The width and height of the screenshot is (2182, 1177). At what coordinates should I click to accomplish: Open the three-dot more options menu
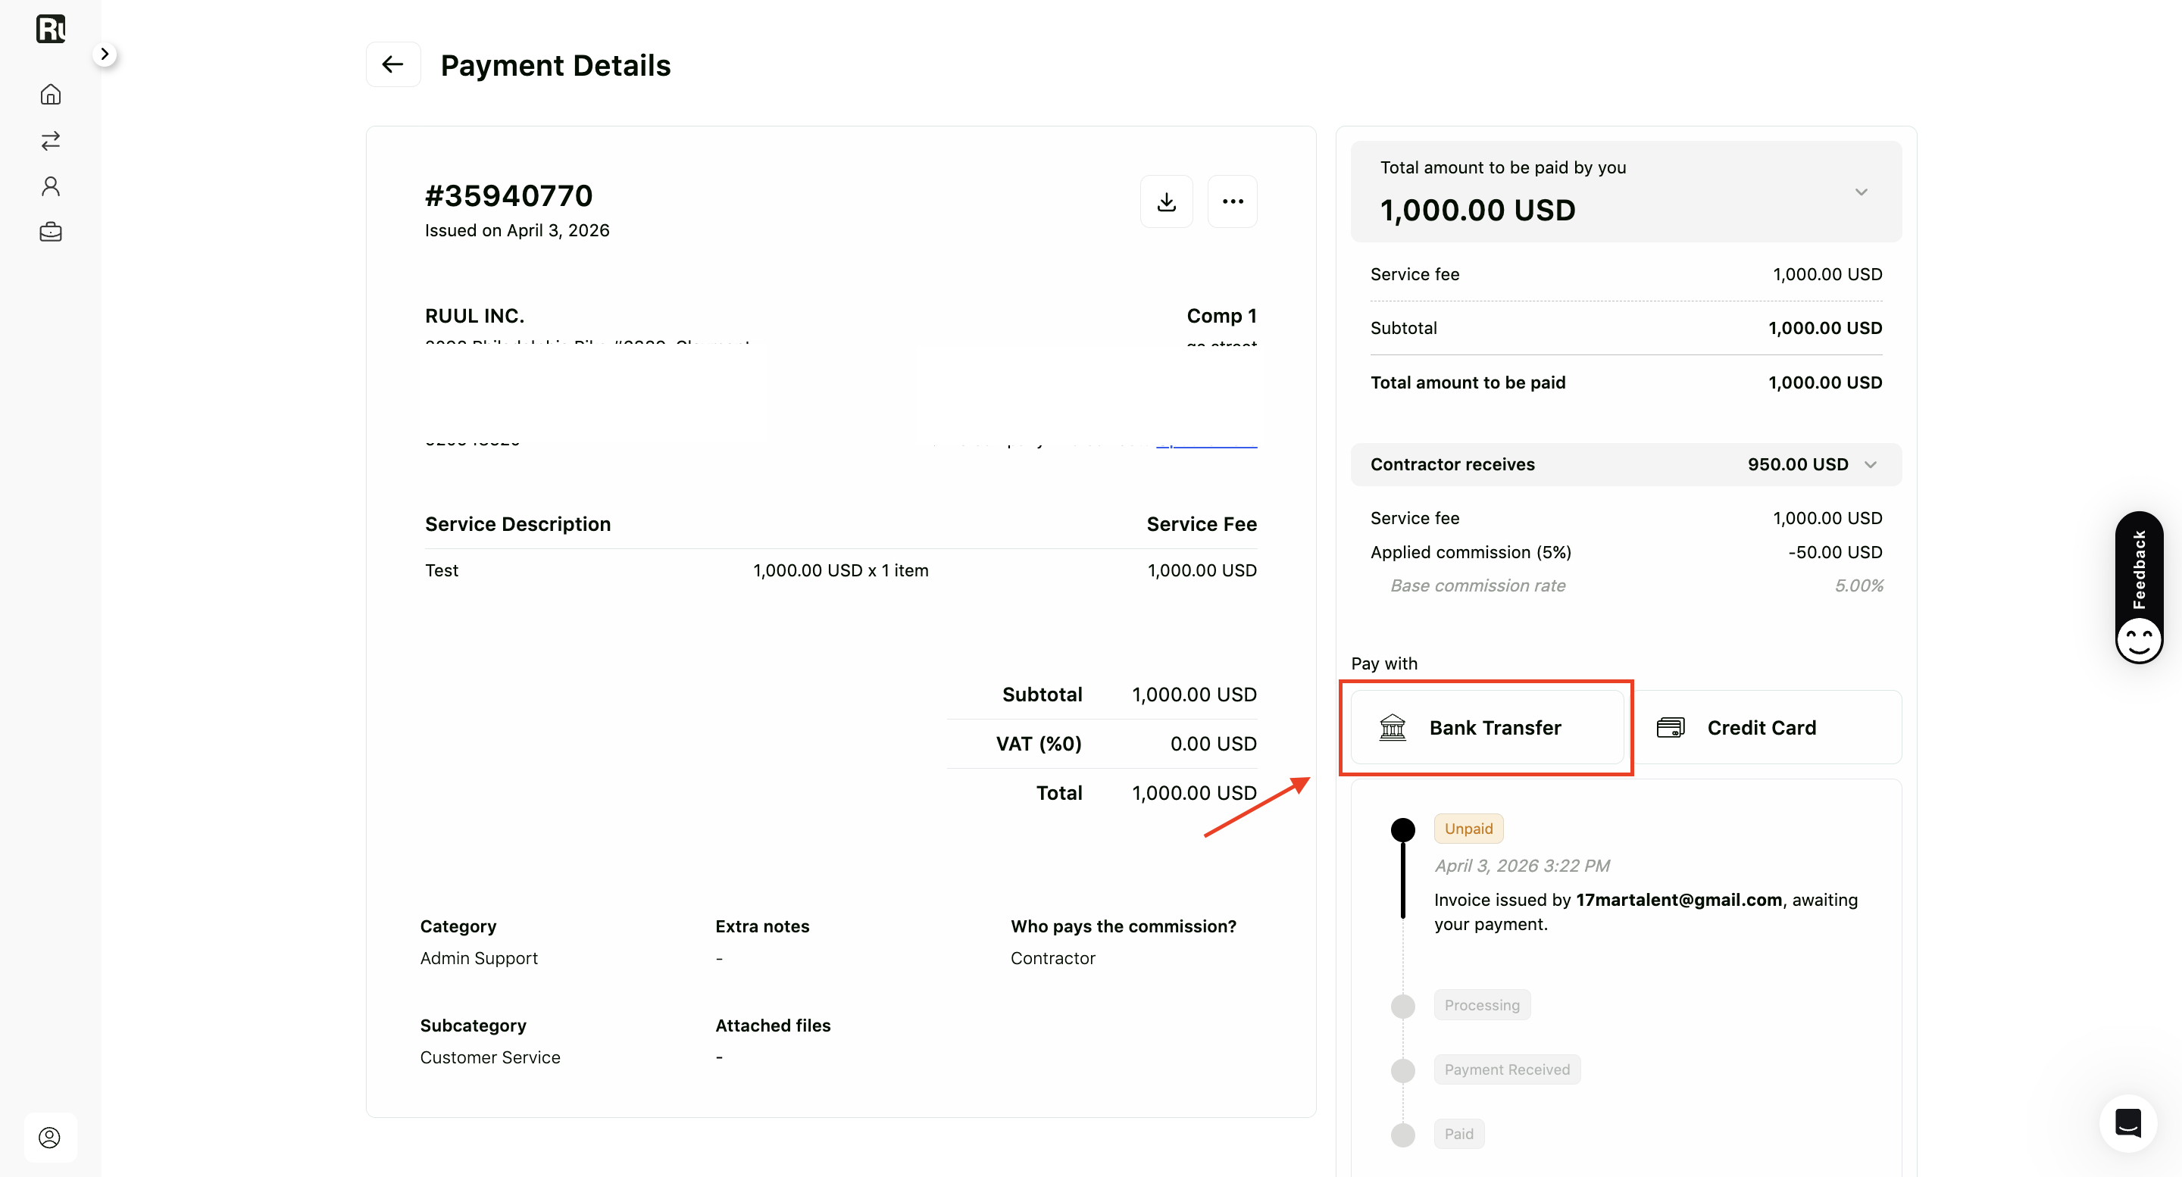(1233, 201)
